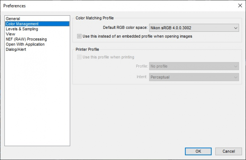Image resolution: width=246 pixels, height=160 pixels.
Task: Click empty space below Dialog/Alert in list
Action: click(x=37, y=98)
